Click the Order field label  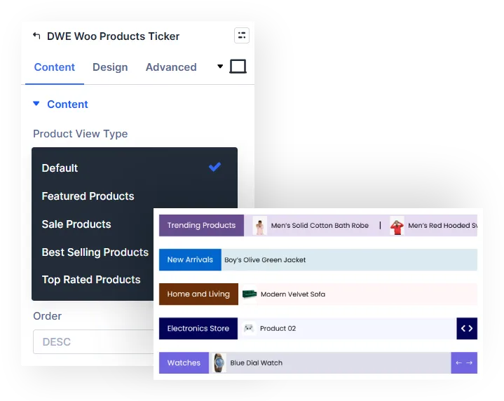[x=47, y=315]
